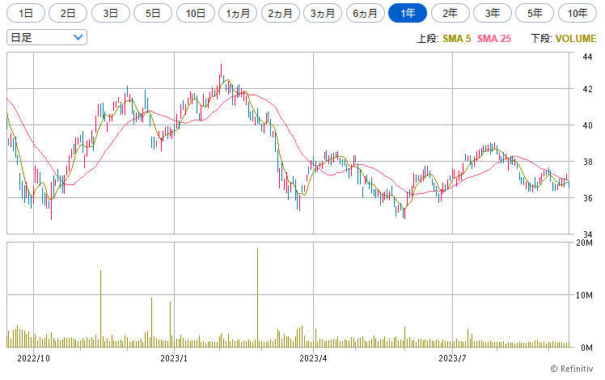The width and height of the screenshot is (605, 380).
Task: Choose the 3日 period button
Action: 111,13
